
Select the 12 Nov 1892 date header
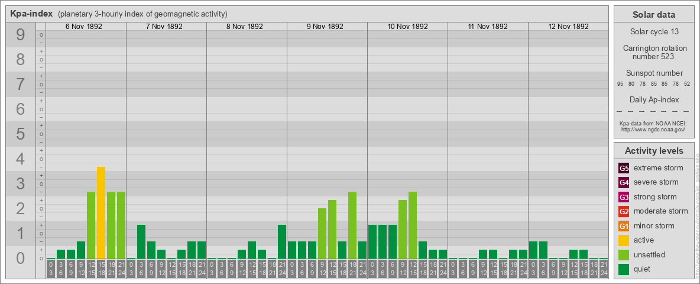[x=568, y=27]
